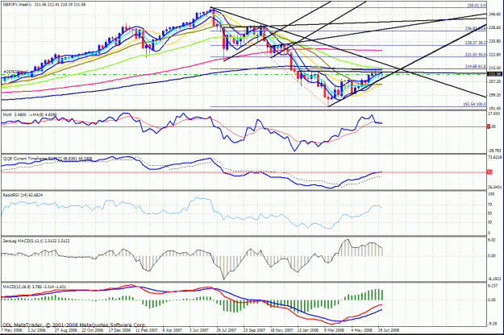Click the 250.51 0.0 Fibonacci level label
Screen dimensions: 504x335
477,6
